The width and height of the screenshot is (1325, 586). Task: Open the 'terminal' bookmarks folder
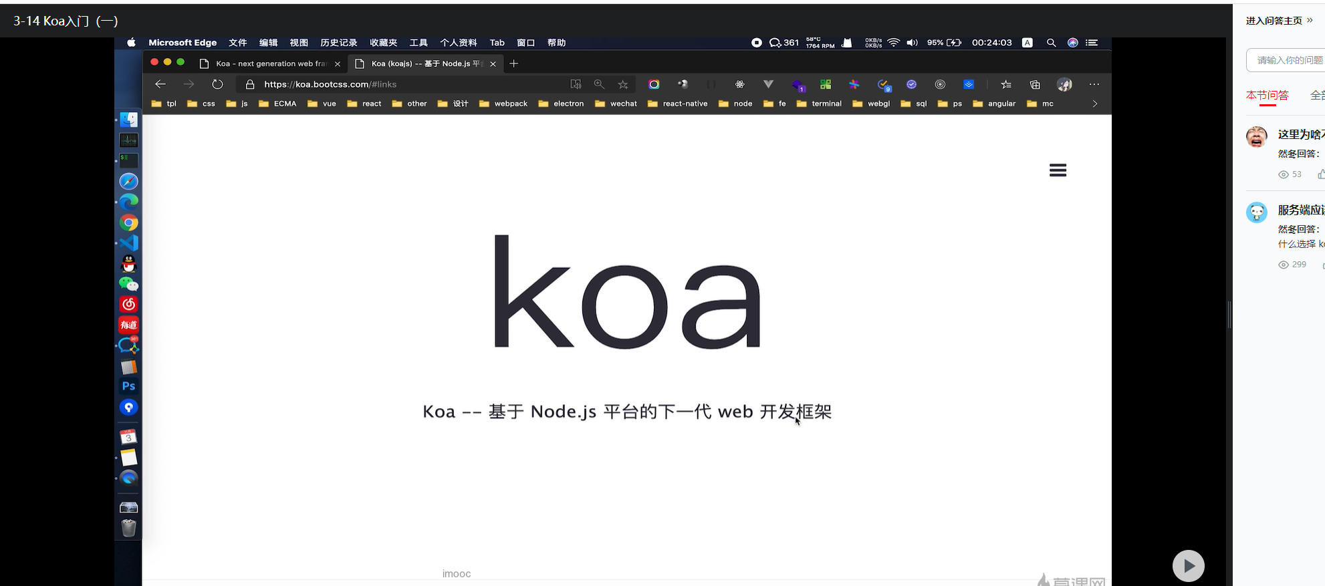coord(819,104)
